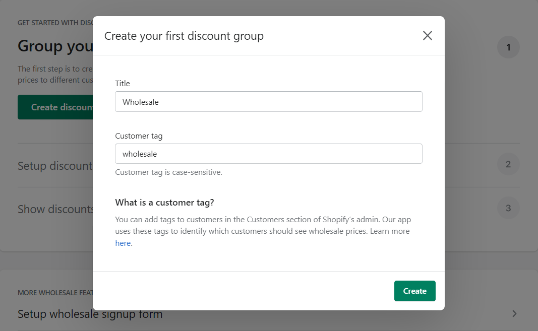Screen dimensions: 538x331
Task: Click inside the Customer tag field
Action: [269, 154]
